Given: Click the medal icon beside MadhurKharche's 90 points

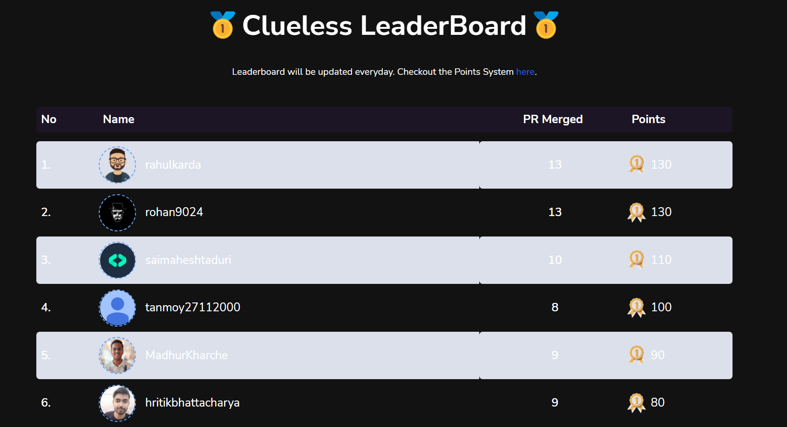Looking at the screenshot, I should coord(636,355).
